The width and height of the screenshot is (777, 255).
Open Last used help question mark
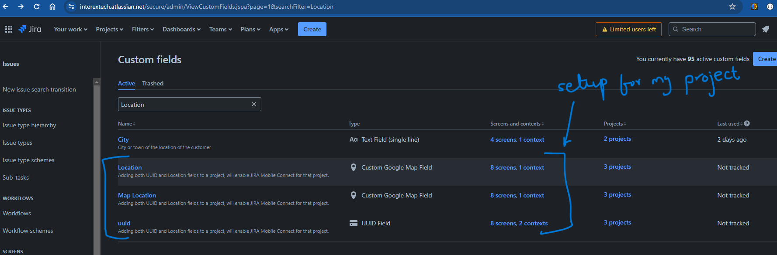[x=747, y=123]
